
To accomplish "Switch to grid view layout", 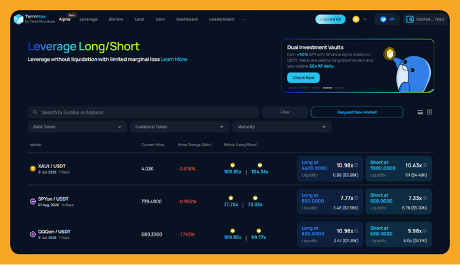I will [430, 112].
